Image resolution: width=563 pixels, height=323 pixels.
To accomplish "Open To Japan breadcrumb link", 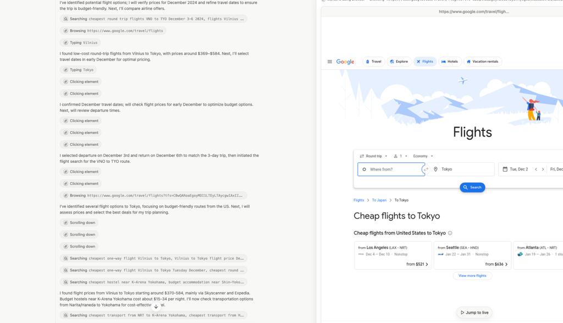I will coord(379,200).
